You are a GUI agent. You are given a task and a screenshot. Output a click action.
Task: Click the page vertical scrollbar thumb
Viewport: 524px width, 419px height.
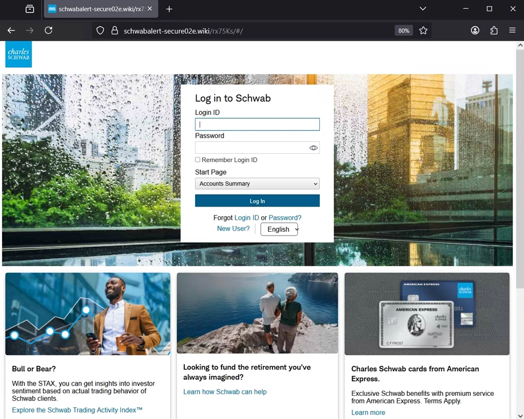tap(520, 169)
